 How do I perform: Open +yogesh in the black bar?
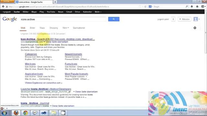click(x=6, y=12)
